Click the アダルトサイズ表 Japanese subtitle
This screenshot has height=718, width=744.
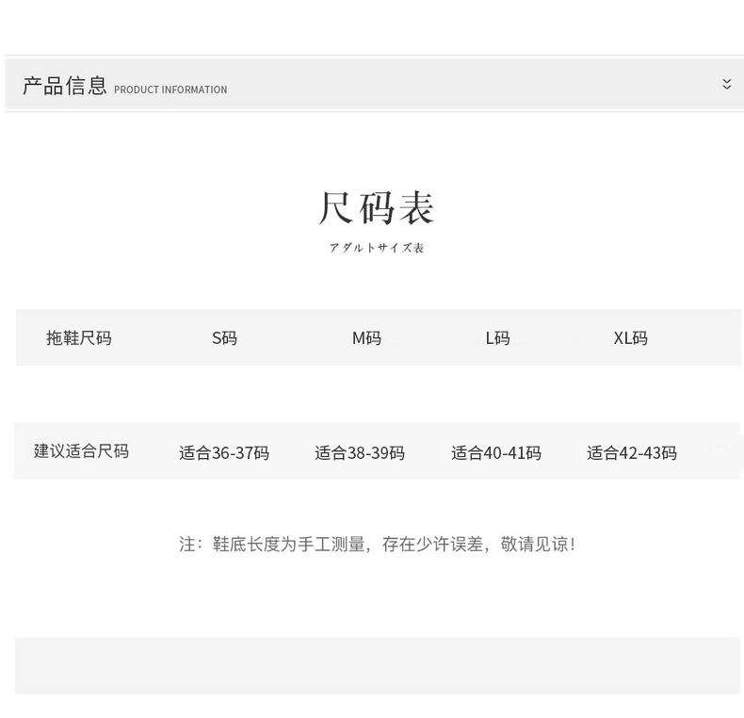click(377, 248)
